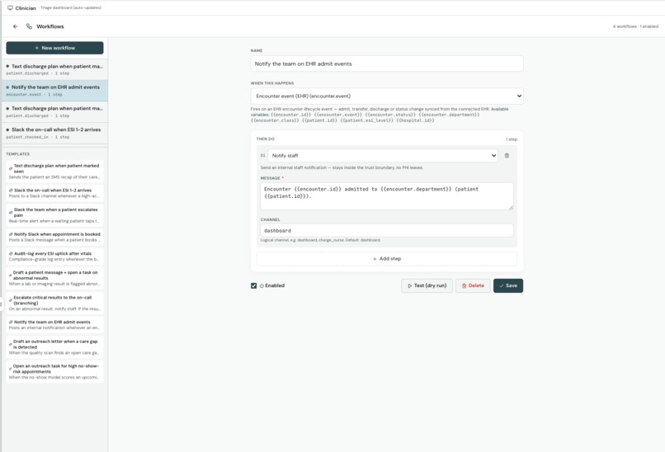The image size is (665, 452).
Task: Click the Clinician monitor icon
Action: point(10,7)
